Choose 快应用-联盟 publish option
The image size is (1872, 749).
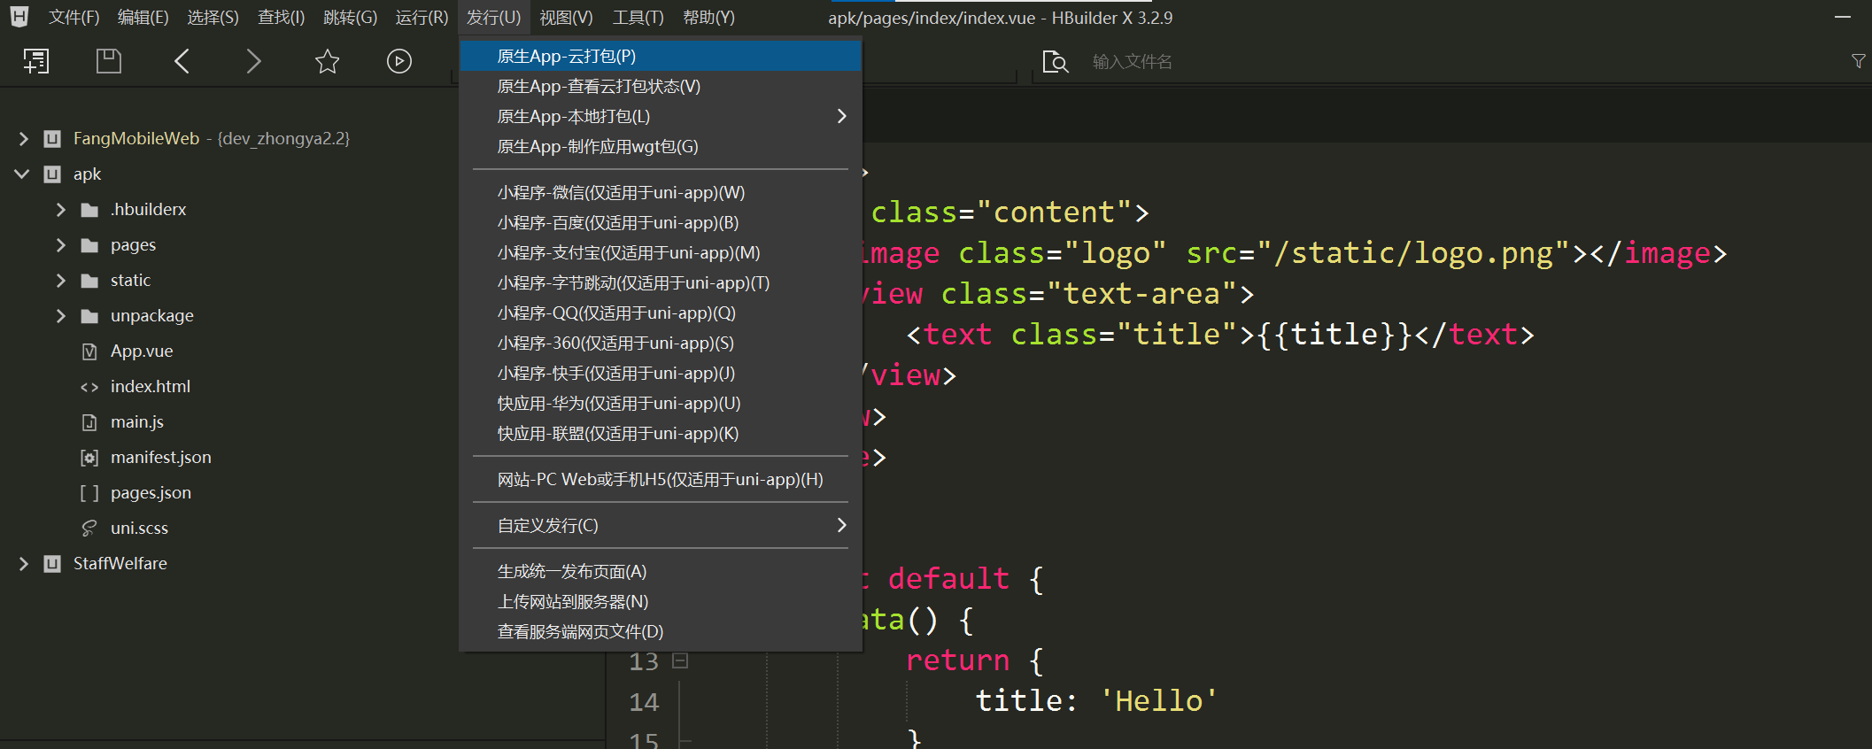661,433
